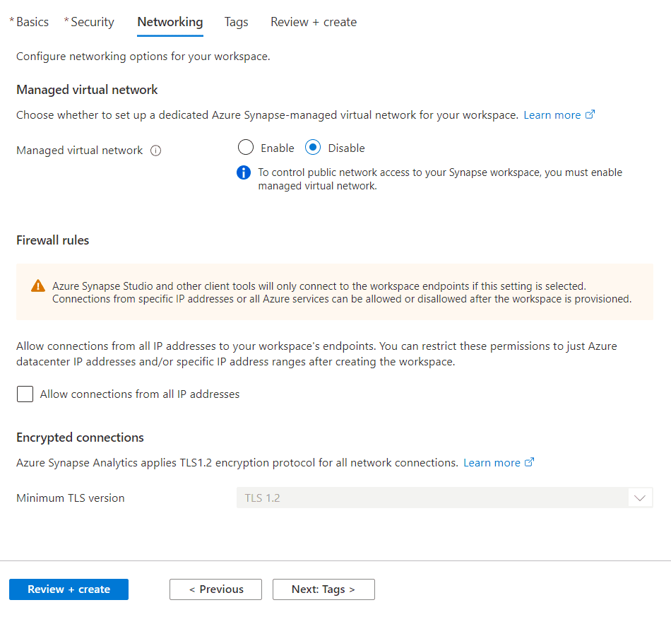Open the Minimum TLS version dropdown
This screenshot has width=671, height=617.
[x=444, y=498]
